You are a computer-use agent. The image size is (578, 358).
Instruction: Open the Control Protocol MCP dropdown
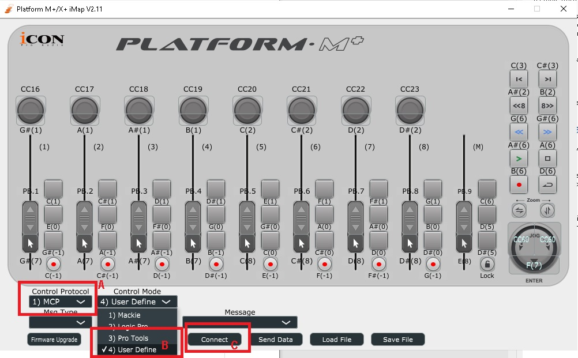pyautogui.click(x=60, y=302)
